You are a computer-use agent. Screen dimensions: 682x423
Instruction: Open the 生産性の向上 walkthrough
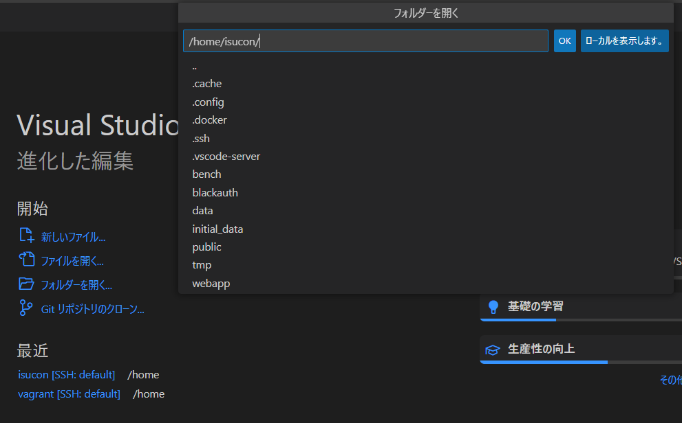tap(581, 350)
